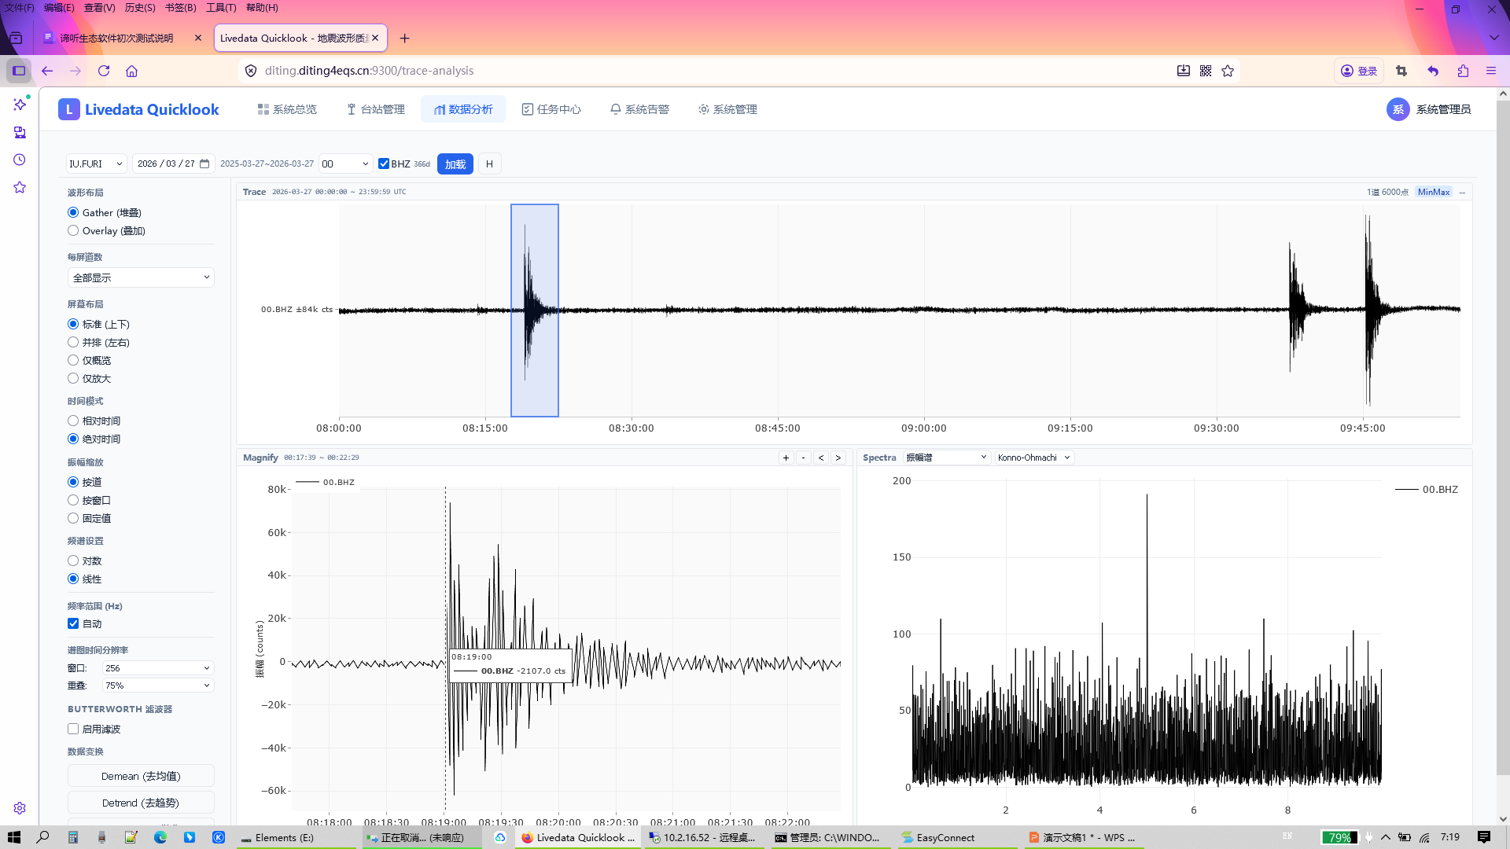The height and width of the screenshot is (849, 1510).
Task: Click the Magnify pan-right arrow button
Action: [x=838, y=458]
